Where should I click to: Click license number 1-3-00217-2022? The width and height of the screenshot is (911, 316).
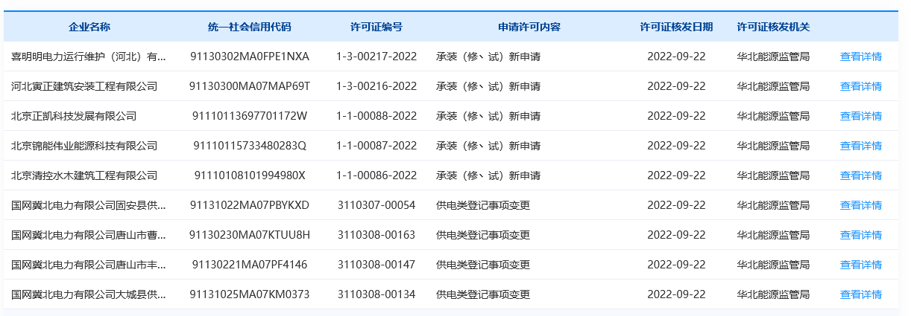(376, 57)
